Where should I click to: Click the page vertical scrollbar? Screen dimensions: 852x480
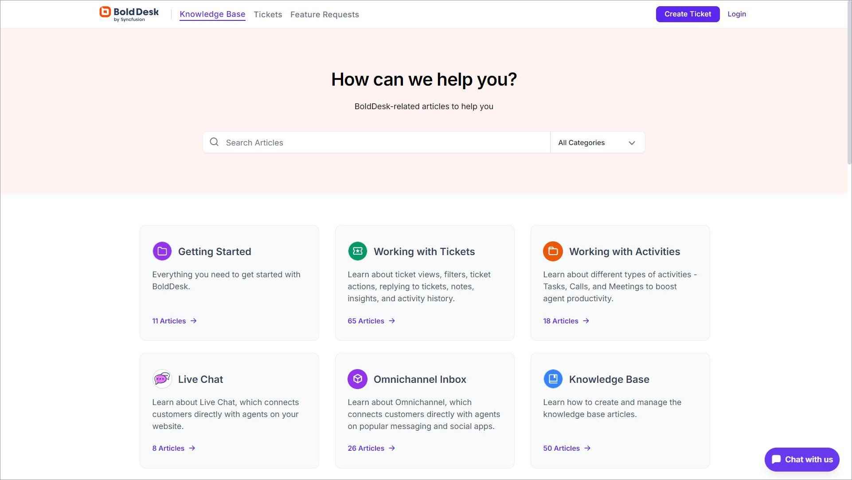[x=849, y=82]
